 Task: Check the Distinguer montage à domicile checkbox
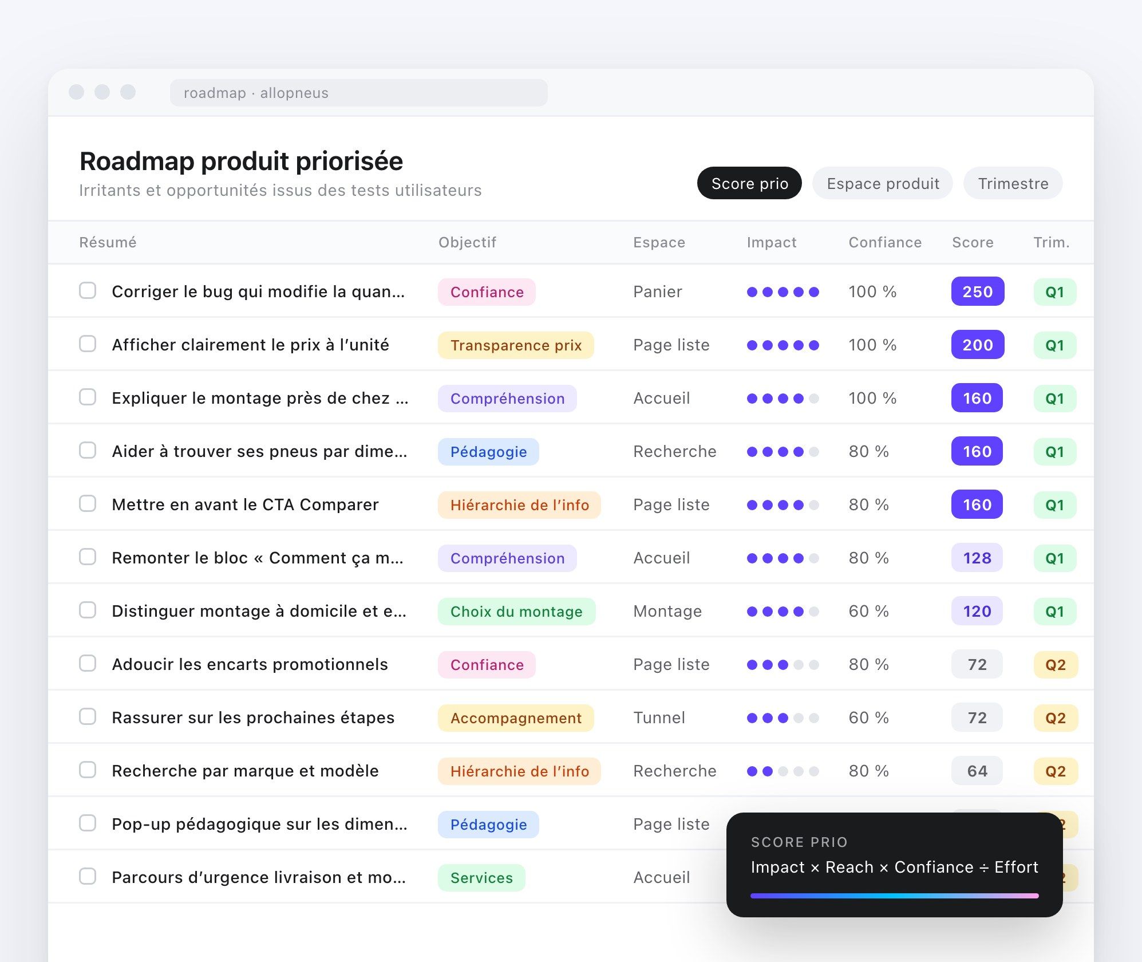point(88,610)
